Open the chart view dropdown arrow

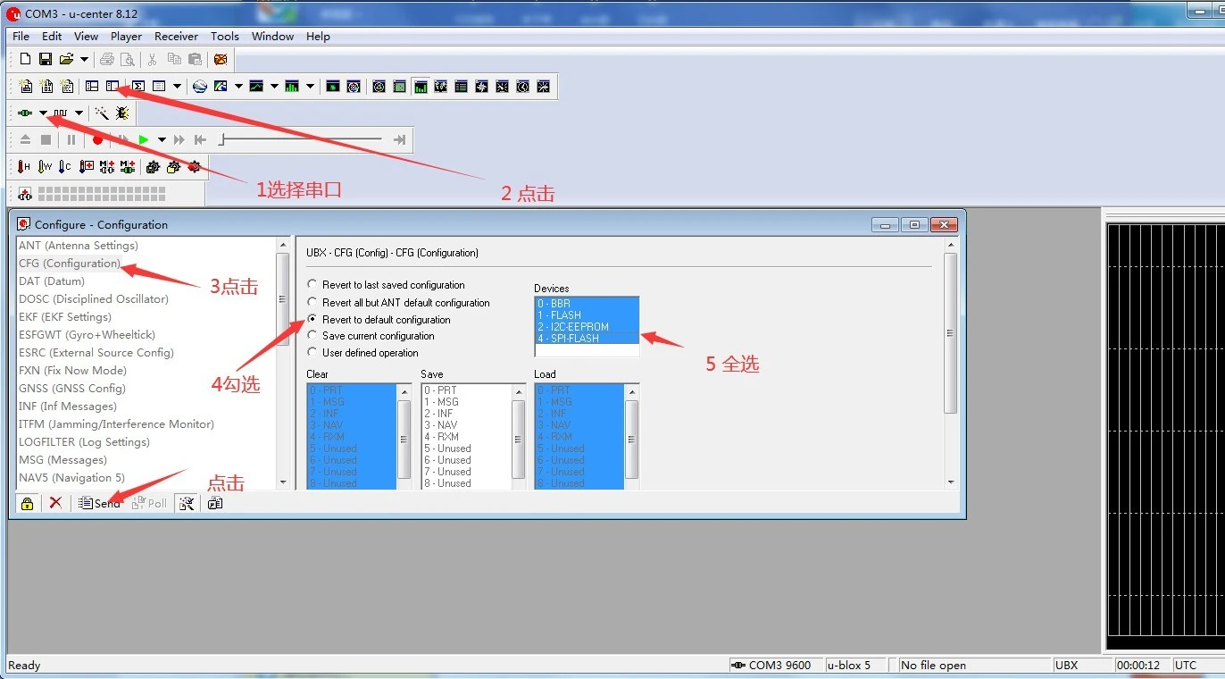click(274, 87)
